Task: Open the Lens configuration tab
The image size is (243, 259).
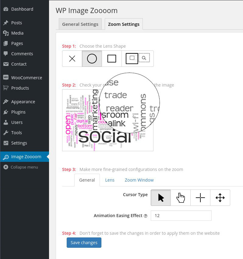Action: [110, 180]
